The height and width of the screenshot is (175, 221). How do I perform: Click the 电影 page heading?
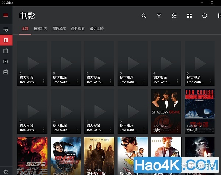[x=27, y=16]
